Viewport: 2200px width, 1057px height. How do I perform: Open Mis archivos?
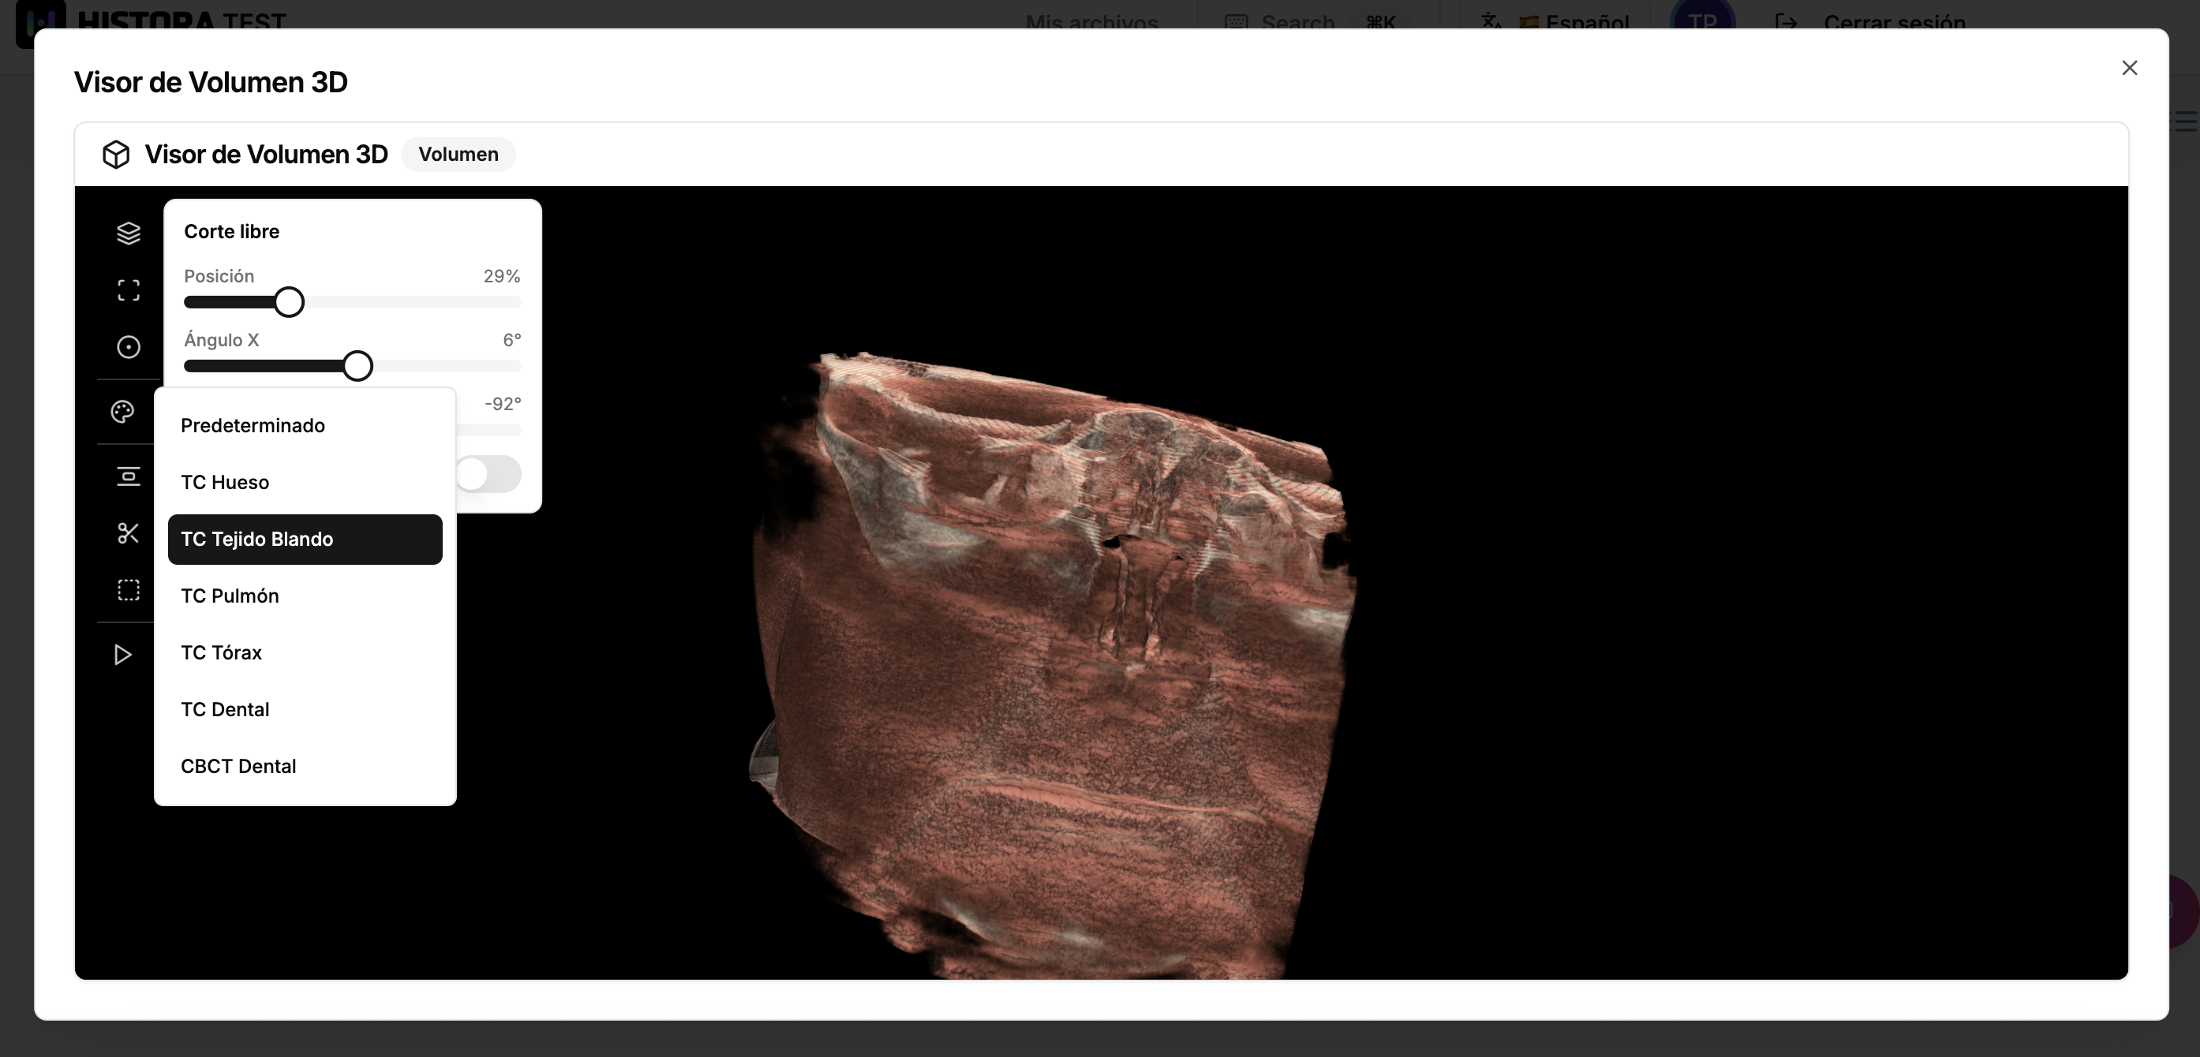(x=1092, y=23)
